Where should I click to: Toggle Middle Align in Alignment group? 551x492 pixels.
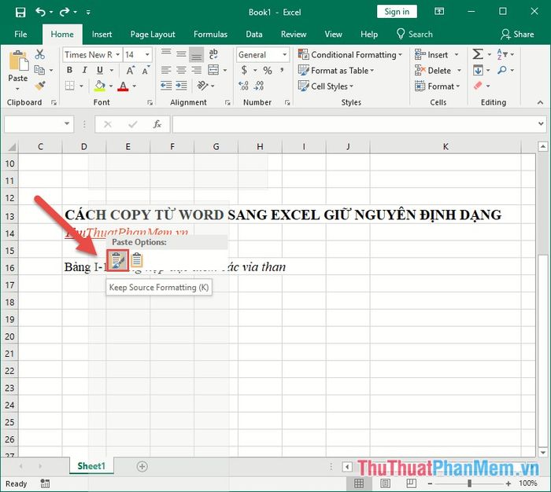(x=181, y=53)
